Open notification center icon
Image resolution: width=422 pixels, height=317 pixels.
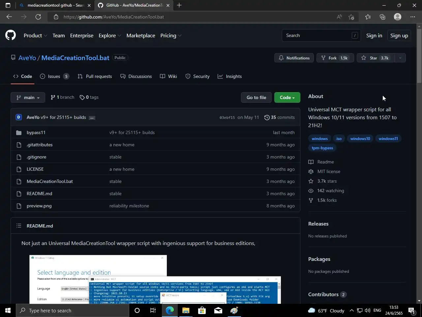tap(411, 310)
